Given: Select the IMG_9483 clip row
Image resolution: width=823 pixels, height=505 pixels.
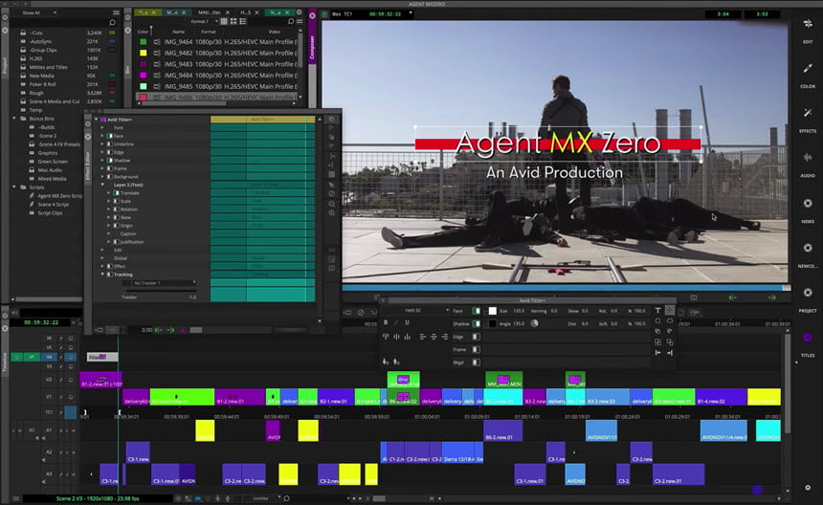Looking at the screenshot, I should (x=179, y=64).
